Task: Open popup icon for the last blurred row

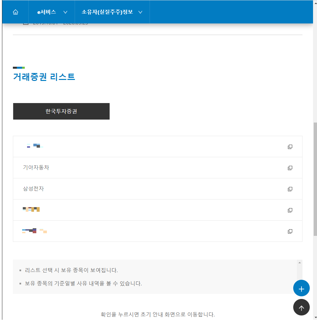Action: pos(290,232)
